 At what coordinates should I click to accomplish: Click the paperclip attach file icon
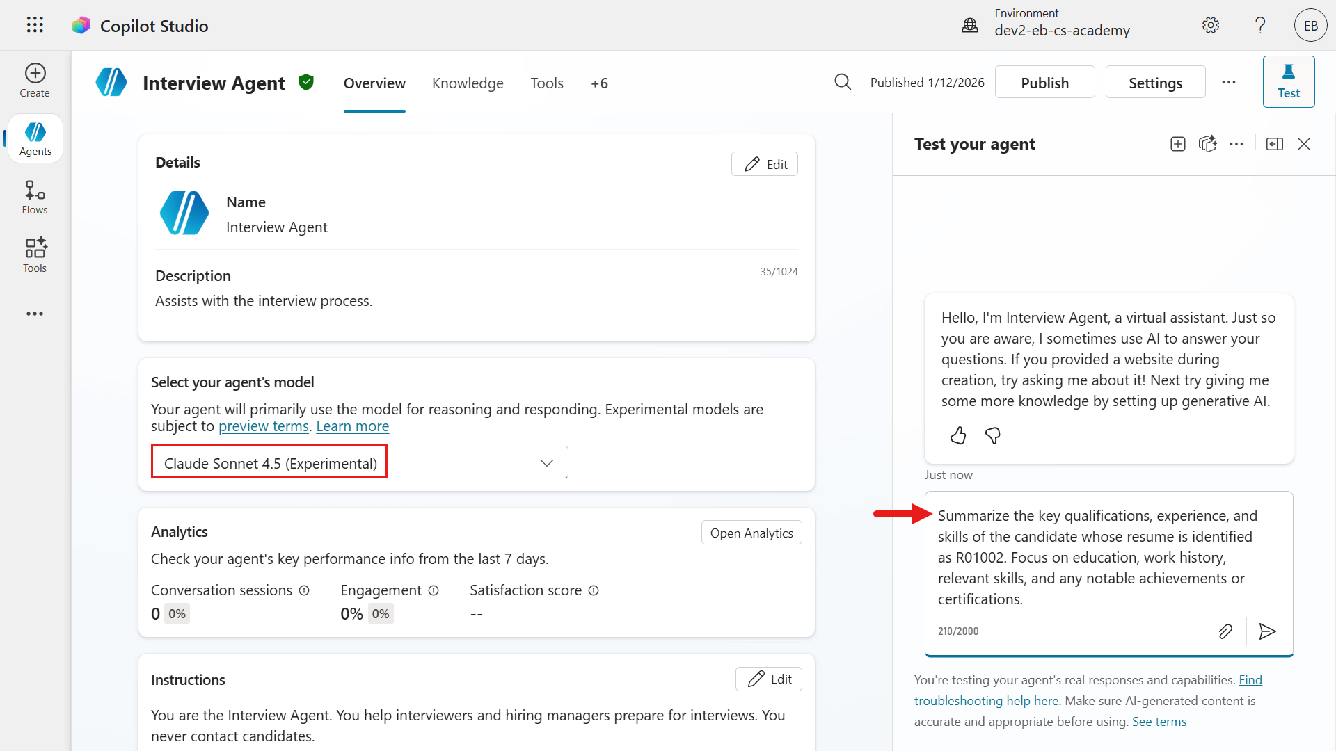(1225, 631)
